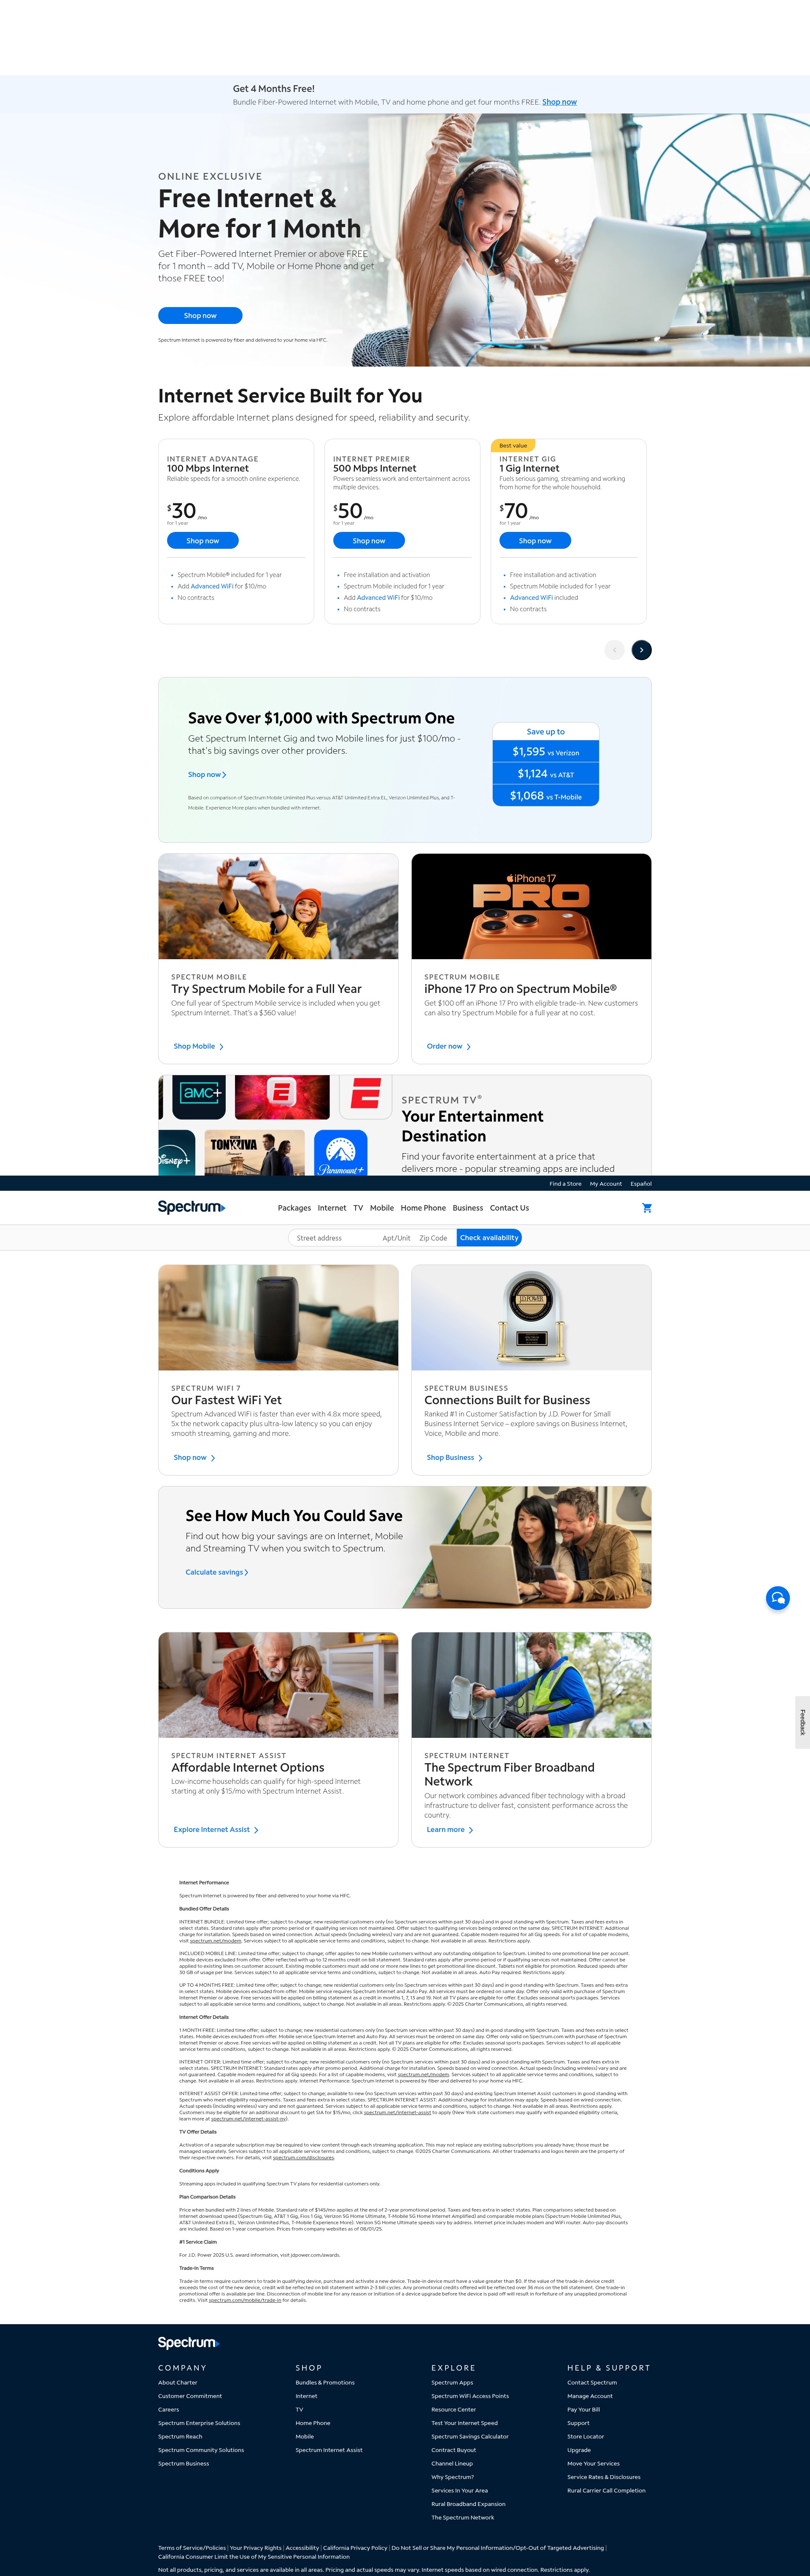
Task: Click Shop now in hero banner
Action: [200, 315]
